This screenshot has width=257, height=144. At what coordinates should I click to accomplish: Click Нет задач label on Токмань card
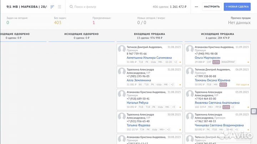[241, 84]
